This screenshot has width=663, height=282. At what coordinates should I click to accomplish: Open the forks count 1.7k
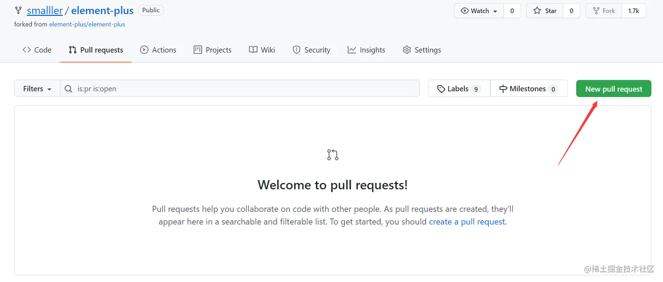(x=634, y=11)
